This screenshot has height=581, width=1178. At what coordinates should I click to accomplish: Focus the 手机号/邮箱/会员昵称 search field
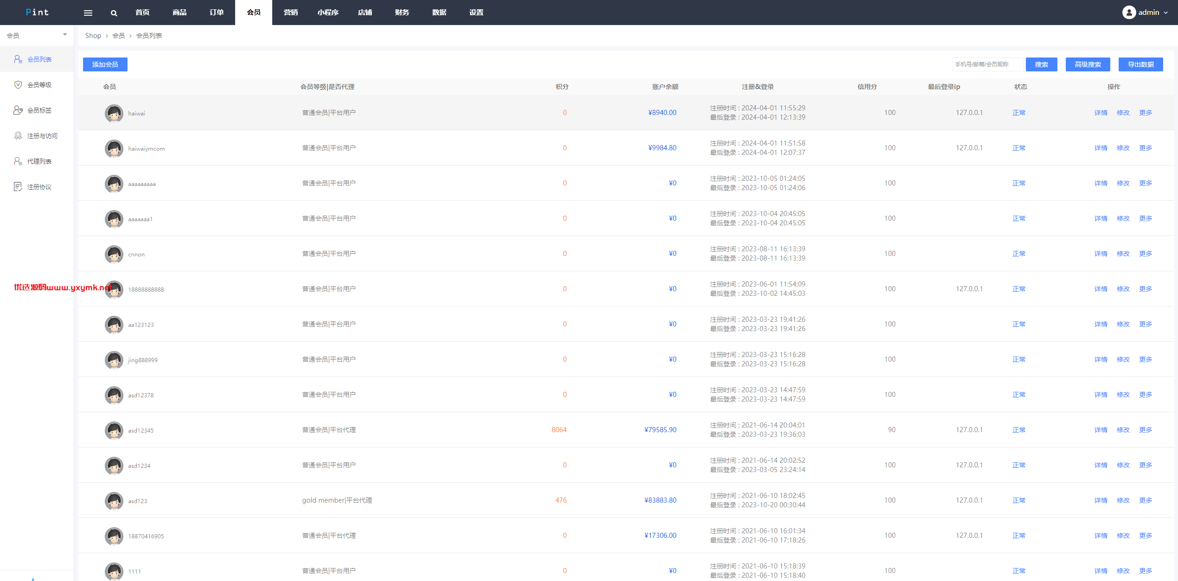click(988, 64)
